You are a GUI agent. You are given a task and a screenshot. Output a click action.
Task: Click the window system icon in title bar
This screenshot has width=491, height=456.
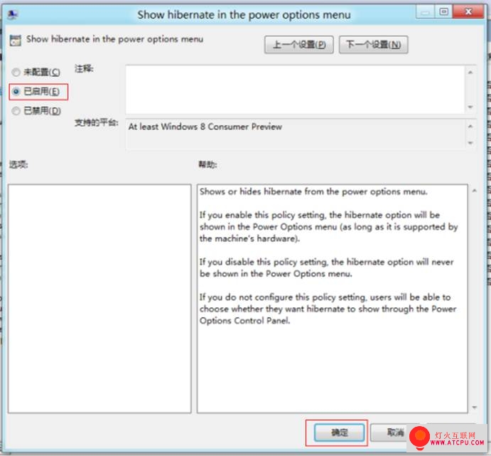[x=13, y=14]
